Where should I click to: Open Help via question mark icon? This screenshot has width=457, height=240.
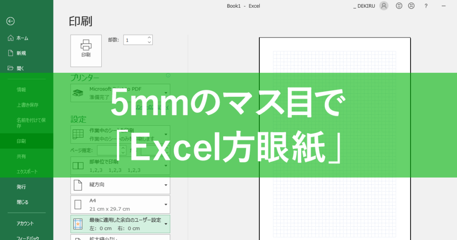pyautogui.click(x=426, y=6)
